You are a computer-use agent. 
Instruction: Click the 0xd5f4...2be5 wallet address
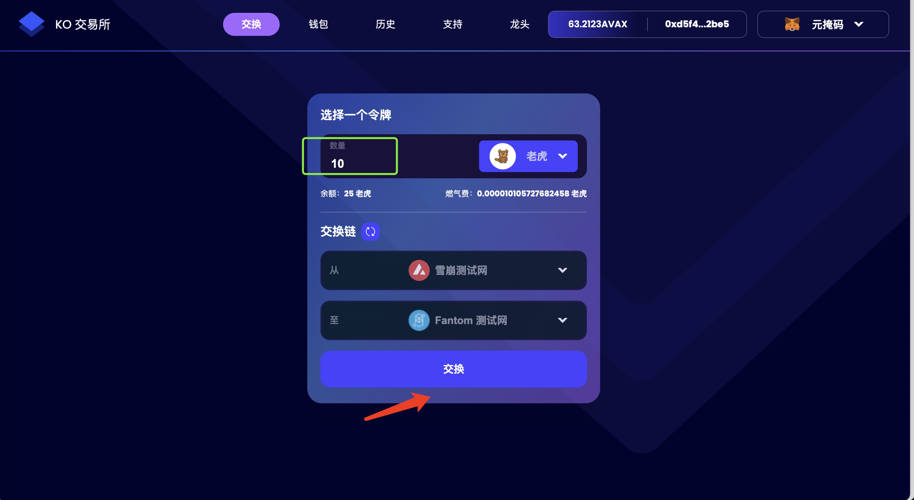(697, 24)
